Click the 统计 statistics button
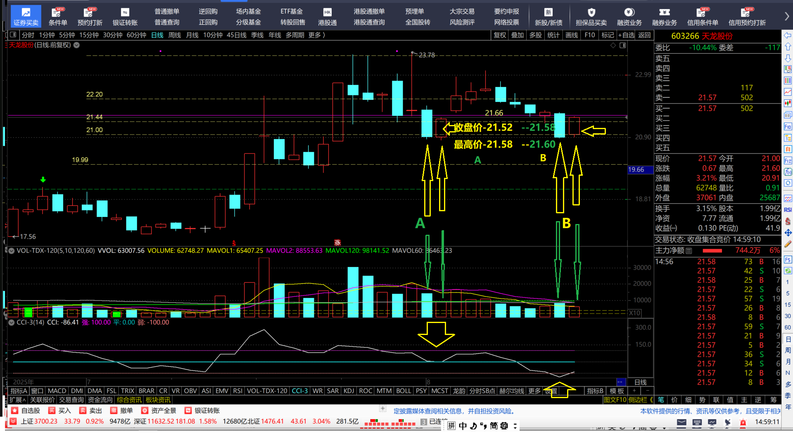Viewport: 793px width, 434px height. (553, 35)
